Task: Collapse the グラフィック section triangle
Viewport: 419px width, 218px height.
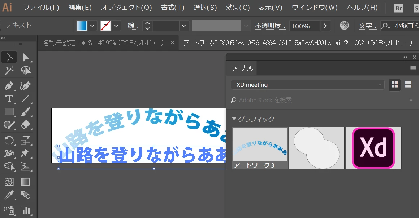Action: (x=234, y=119)
